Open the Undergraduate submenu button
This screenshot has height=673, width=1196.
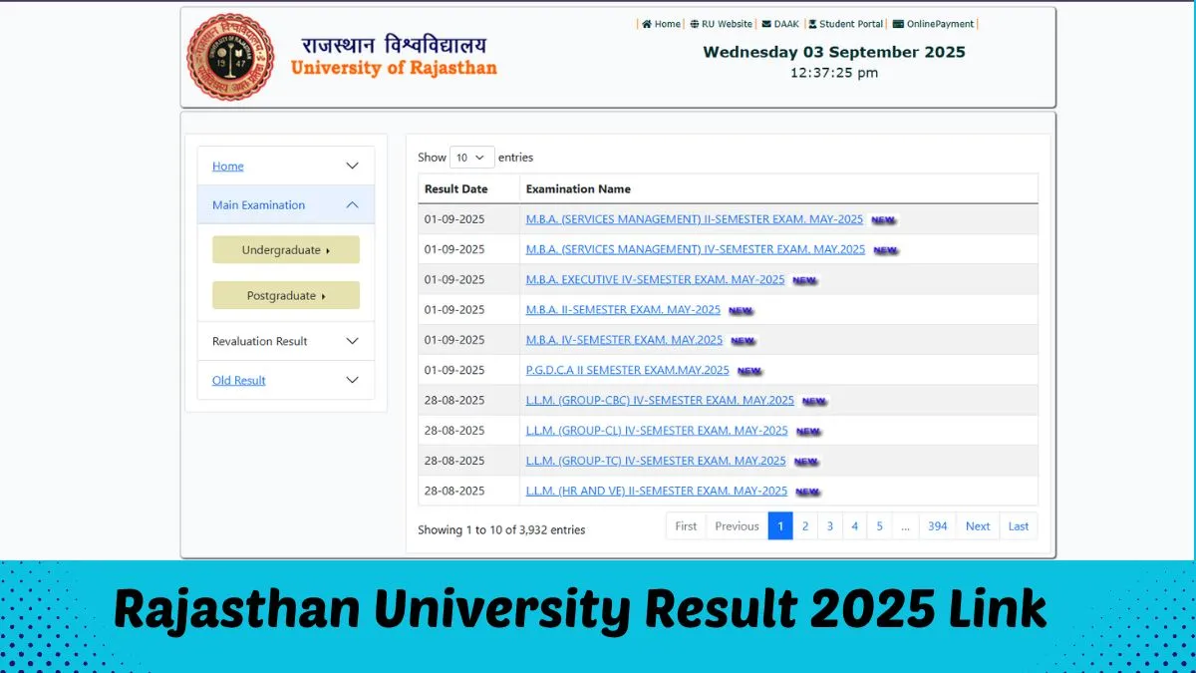286,250
